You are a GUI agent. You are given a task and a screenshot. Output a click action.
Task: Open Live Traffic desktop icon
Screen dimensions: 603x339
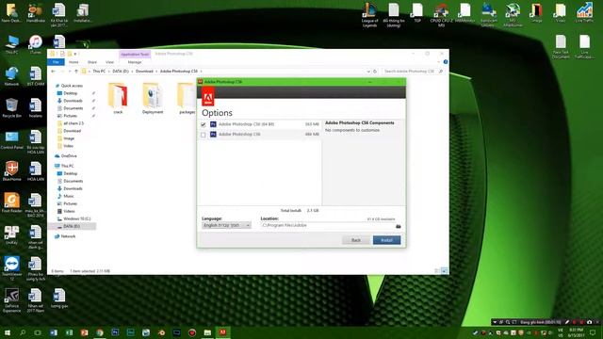coord(584,12)
